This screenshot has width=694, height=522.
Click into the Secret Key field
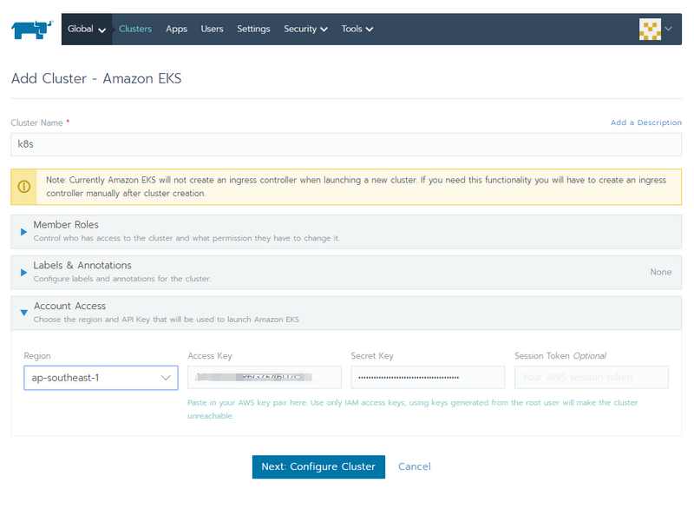tap(428, 377)
